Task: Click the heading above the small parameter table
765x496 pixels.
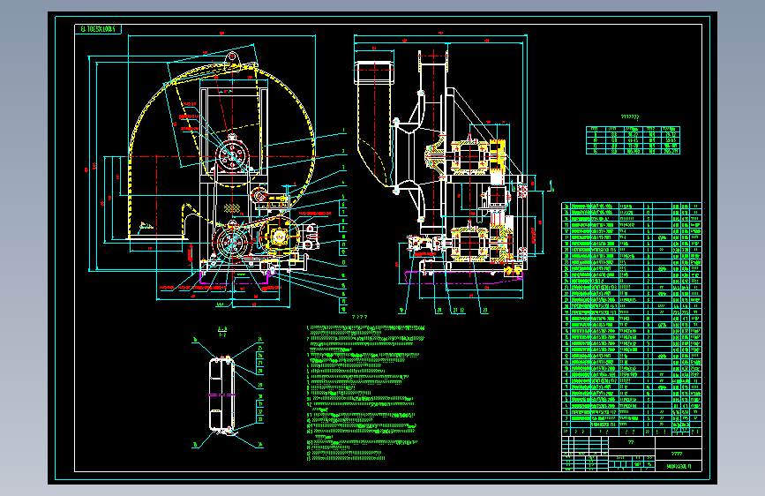Action: (x=630, y=116)
